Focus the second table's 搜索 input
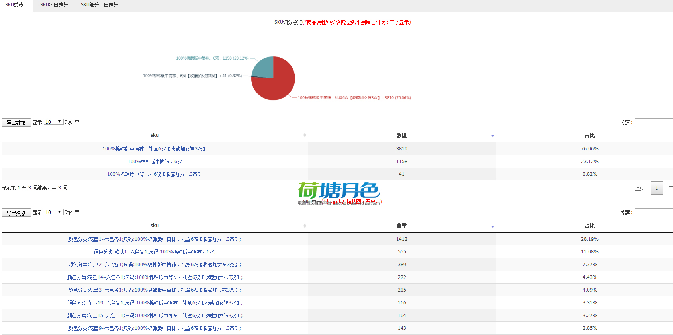This screenshot has height=335, width=673. (x=653, y=212)
